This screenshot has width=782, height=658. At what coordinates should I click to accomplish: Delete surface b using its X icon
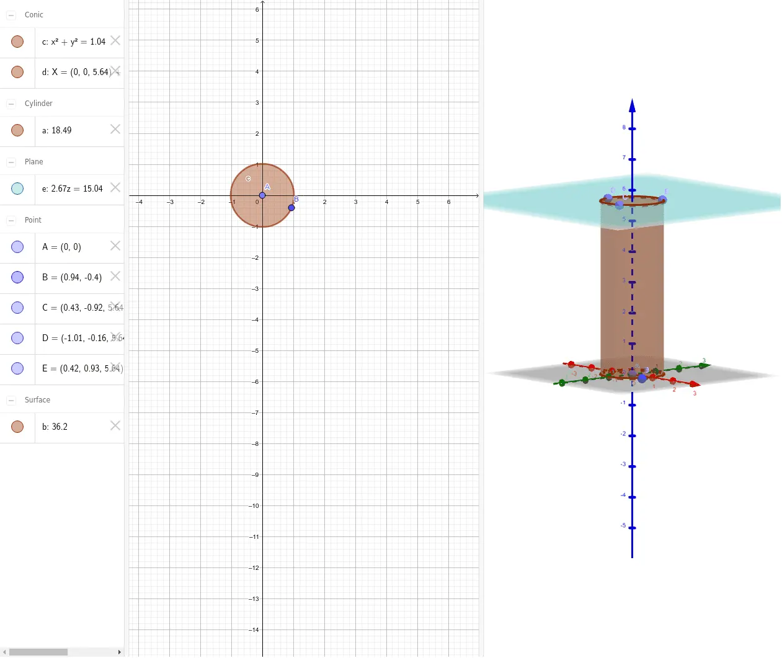coord(115,425)
